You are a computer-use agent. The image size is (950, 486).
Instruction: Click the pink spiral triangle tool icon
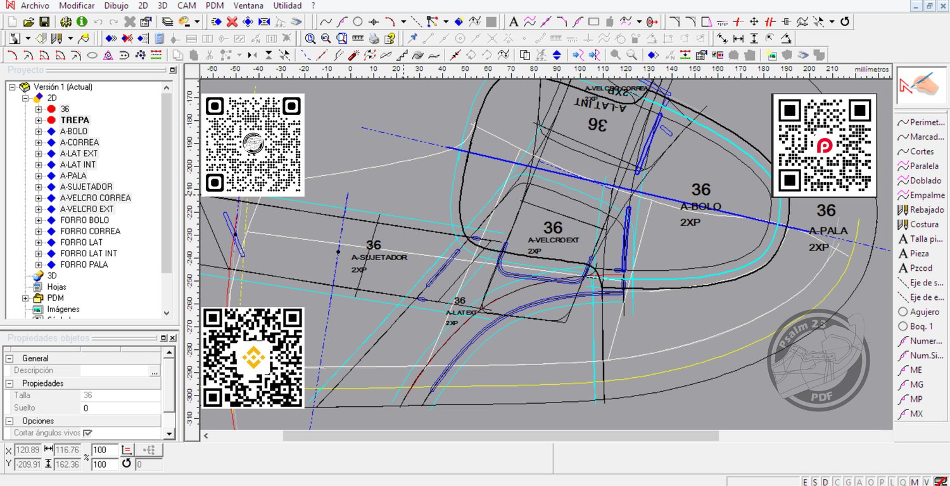point(108,54)
